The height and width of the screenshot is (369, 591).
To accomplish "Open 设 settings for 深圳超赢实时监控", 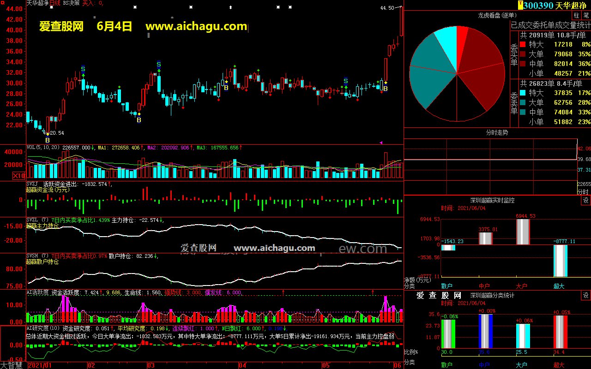I will [585, 200].
